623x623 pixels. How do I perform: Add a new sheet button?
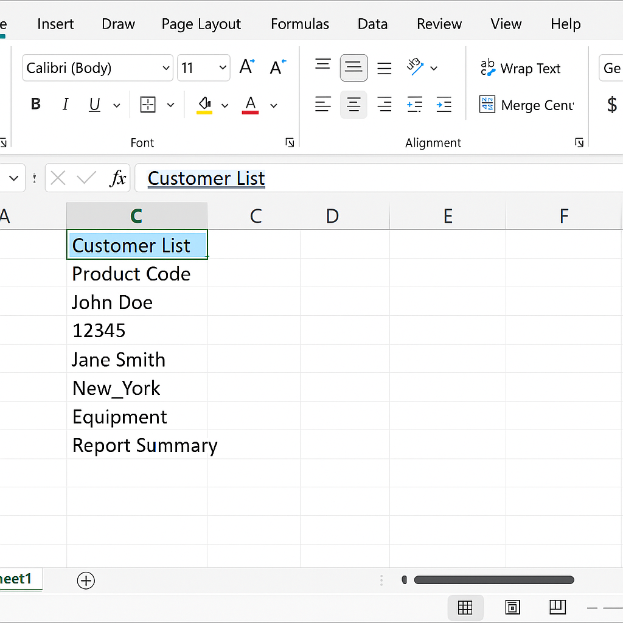[86, 580]
